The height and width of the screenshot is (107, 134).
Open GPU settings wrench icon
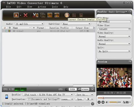92,89
